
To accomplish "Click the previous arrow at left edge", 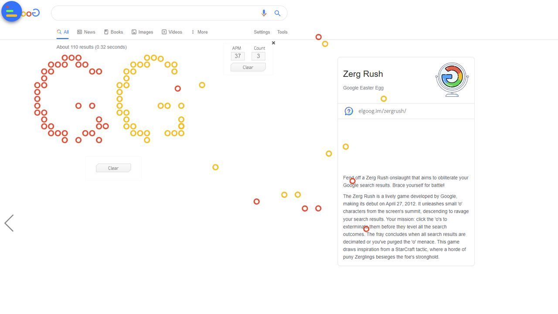I will coord(9,223).
